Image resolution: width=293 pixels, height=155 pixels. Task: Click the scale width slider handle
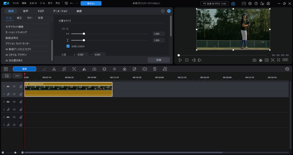pos(84,34)
